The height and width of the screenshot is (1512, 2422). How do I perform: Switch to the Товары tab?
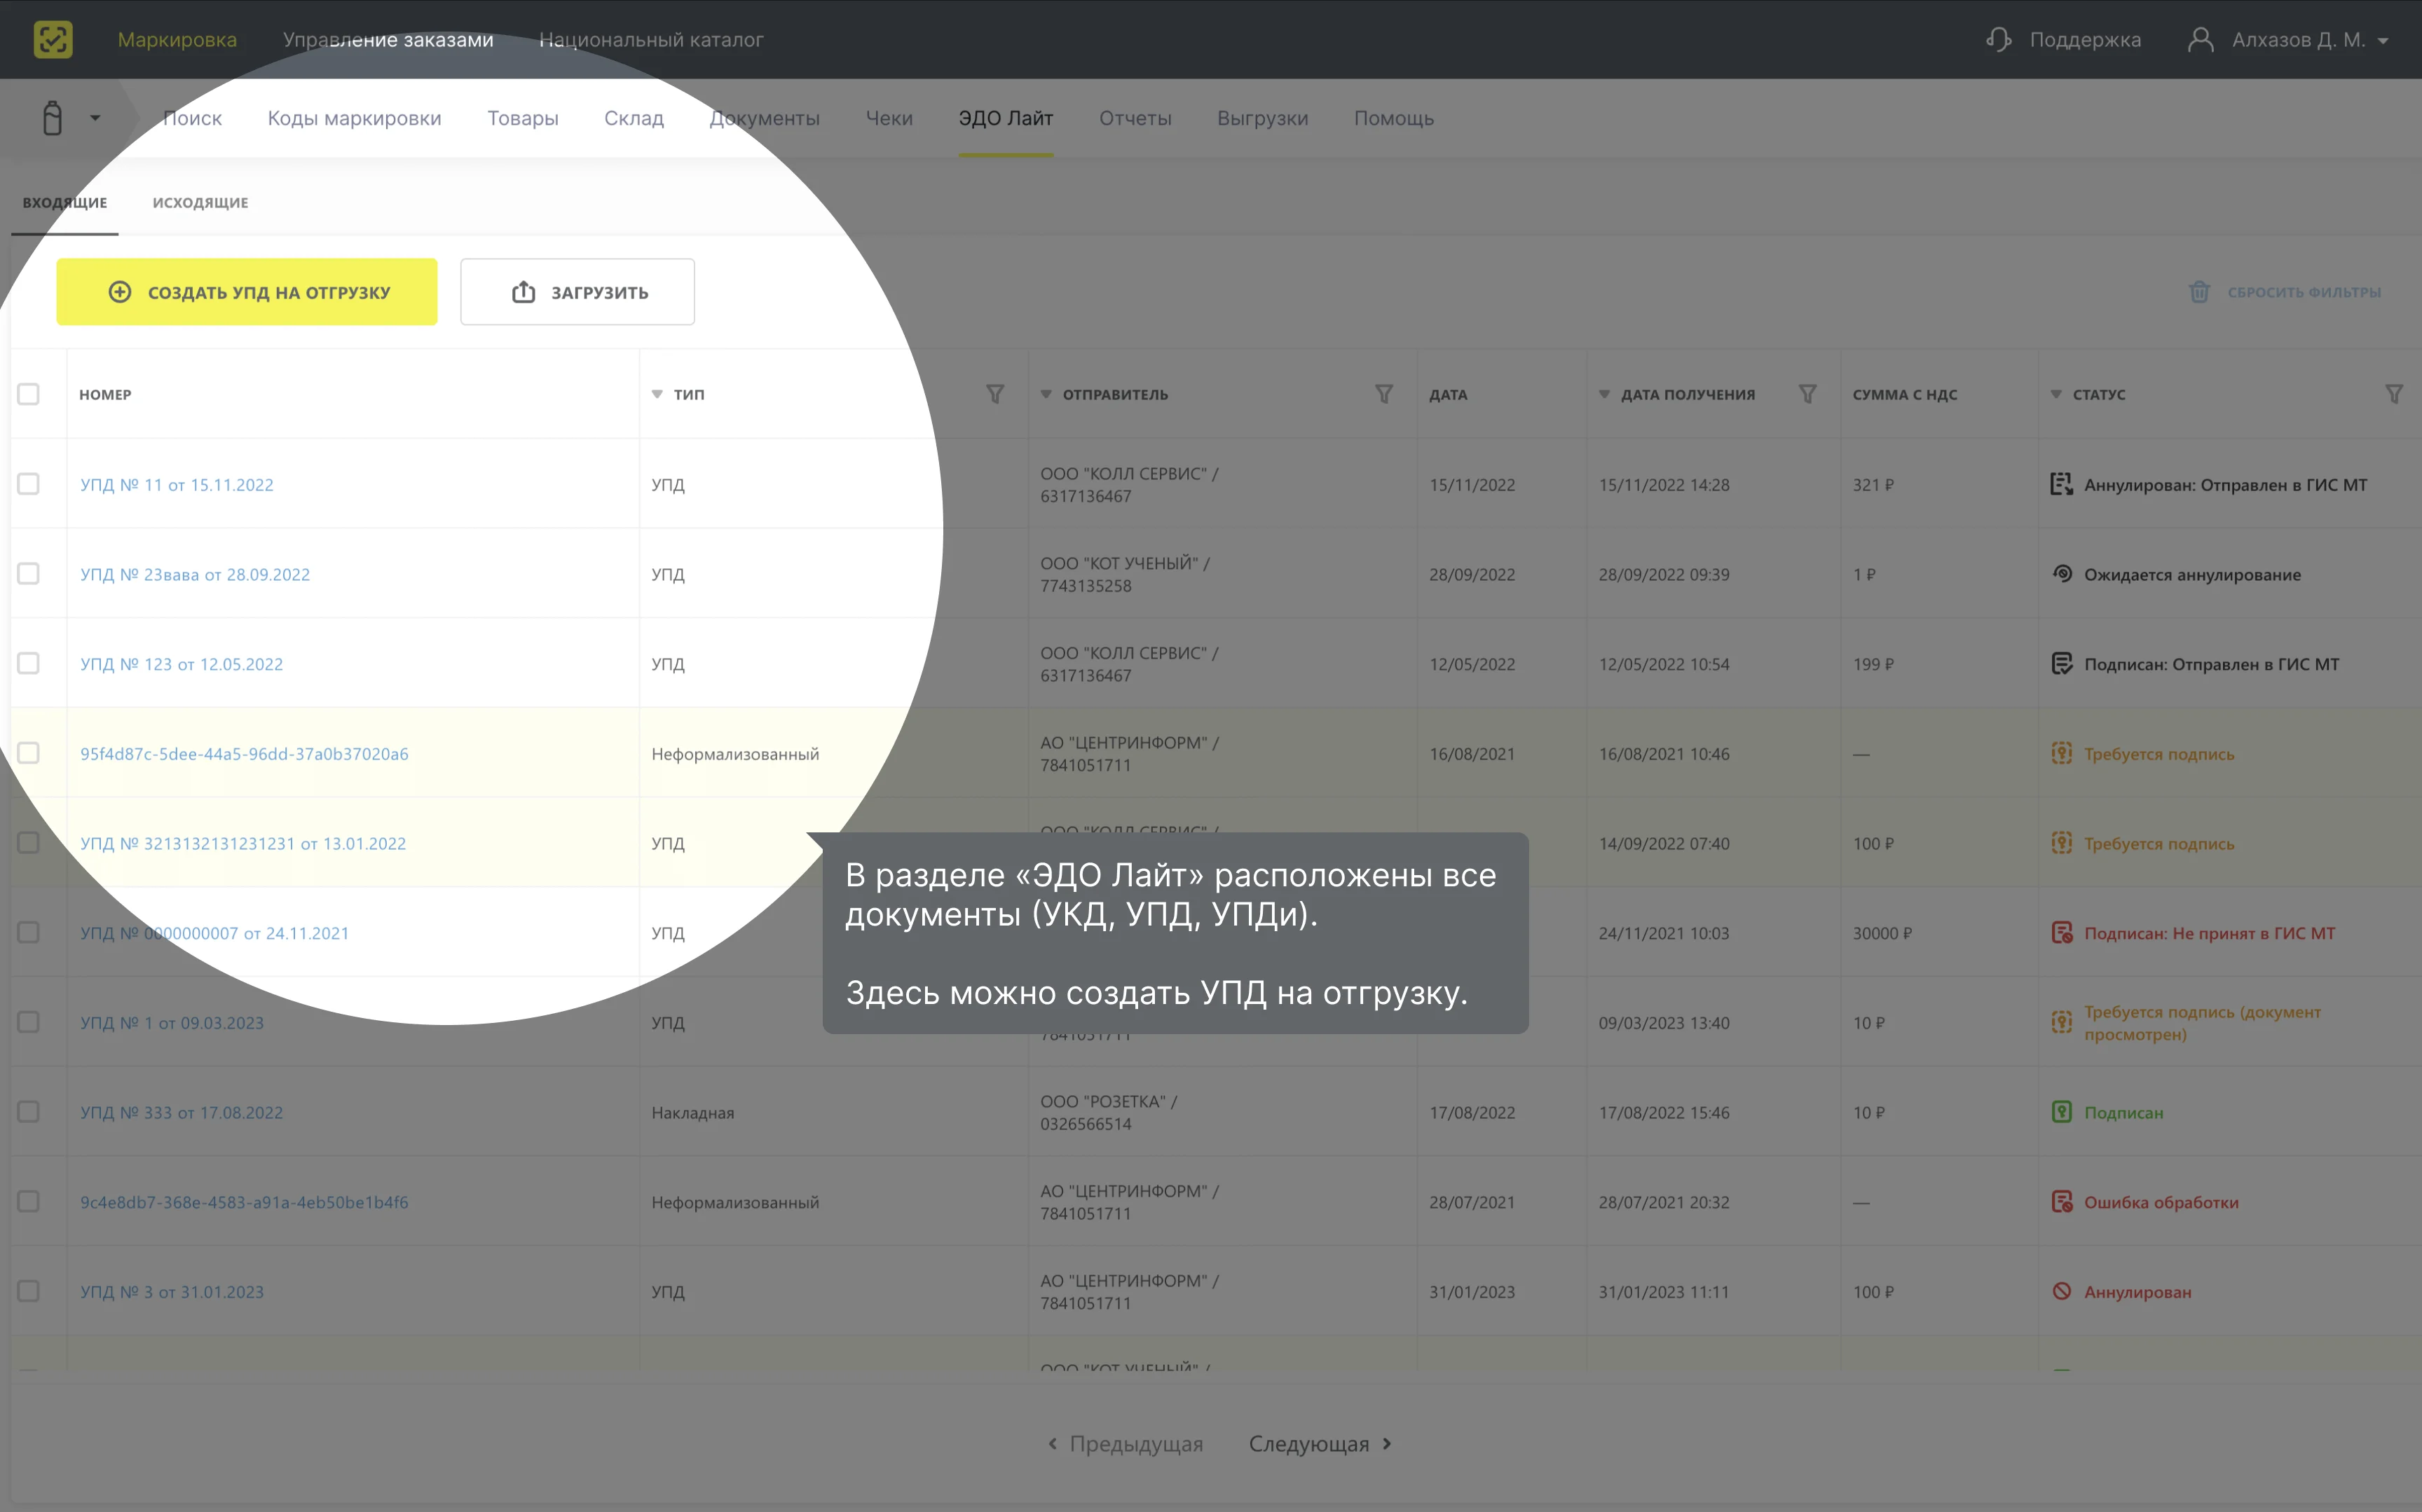(523, 118)
